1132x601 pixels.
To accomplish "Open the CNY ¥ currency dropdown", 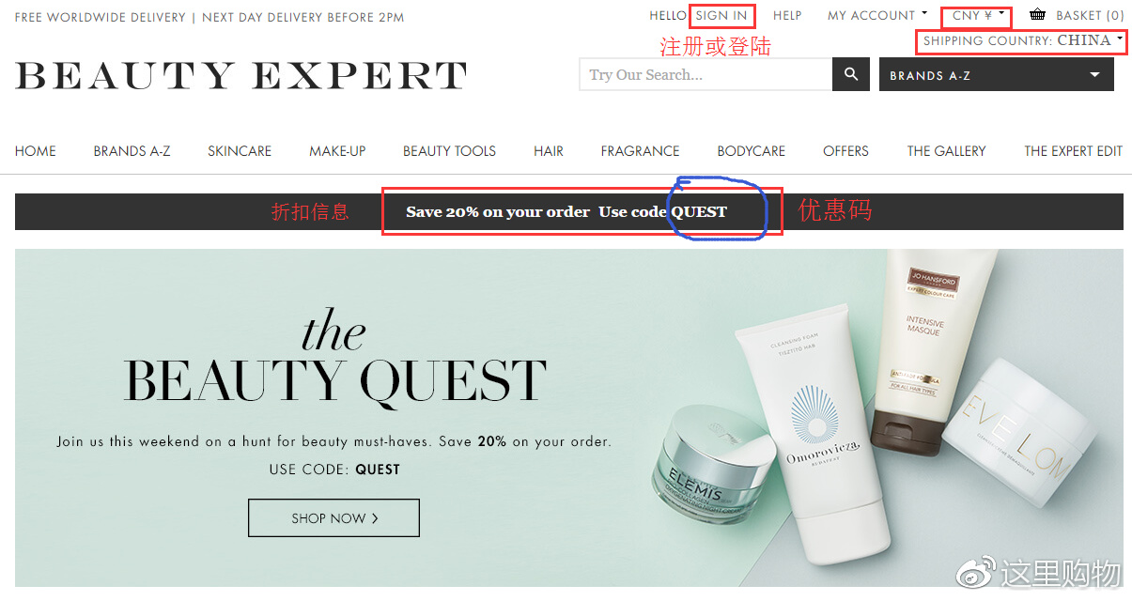I will [978, 15].
